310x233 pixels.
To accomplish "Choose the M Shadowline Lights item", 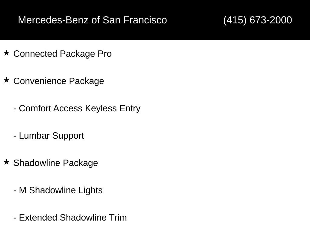I will 58,190.
